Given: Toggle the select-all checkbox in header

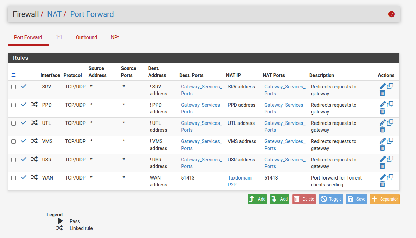Looking at the screenshot, I should click(14, 75).
